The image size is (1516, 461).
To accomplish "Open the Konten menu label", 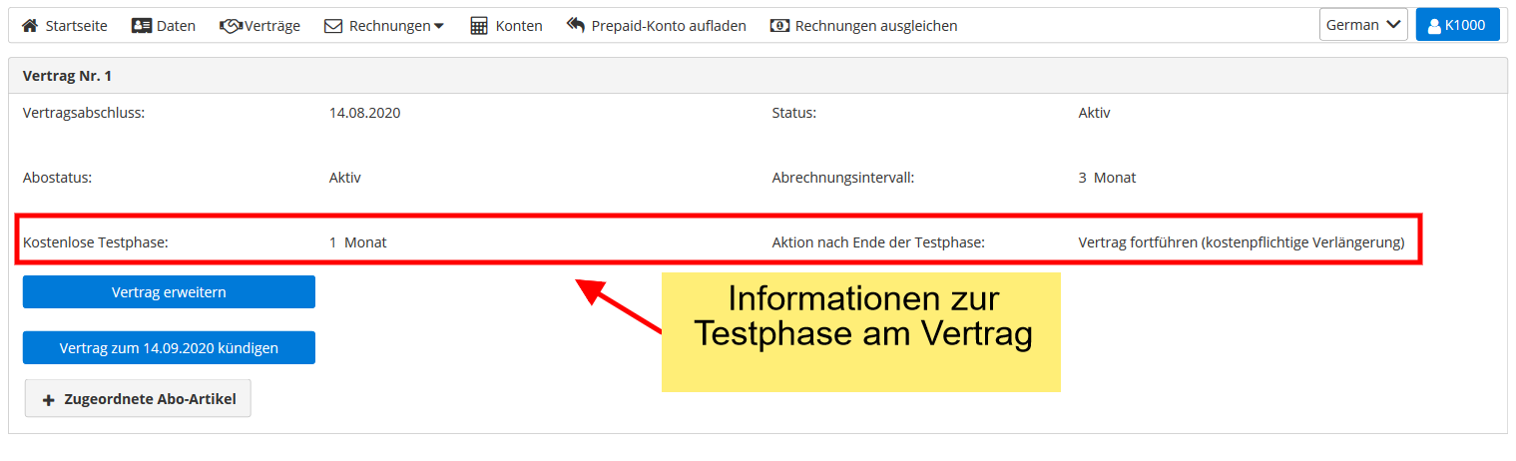I will [519, 26].
